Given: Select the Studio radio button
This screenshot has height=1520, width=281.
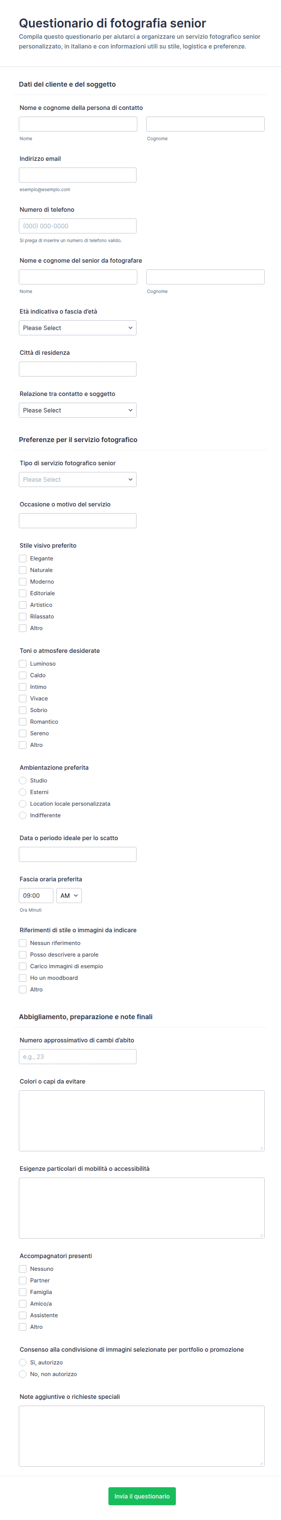Looking at the screenshot, I should tap(22, 780).
